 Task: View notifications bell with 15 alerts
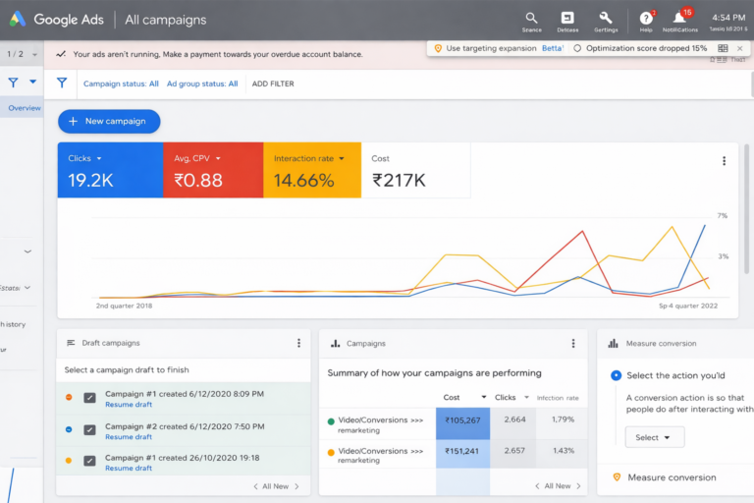tap(679, 18)
